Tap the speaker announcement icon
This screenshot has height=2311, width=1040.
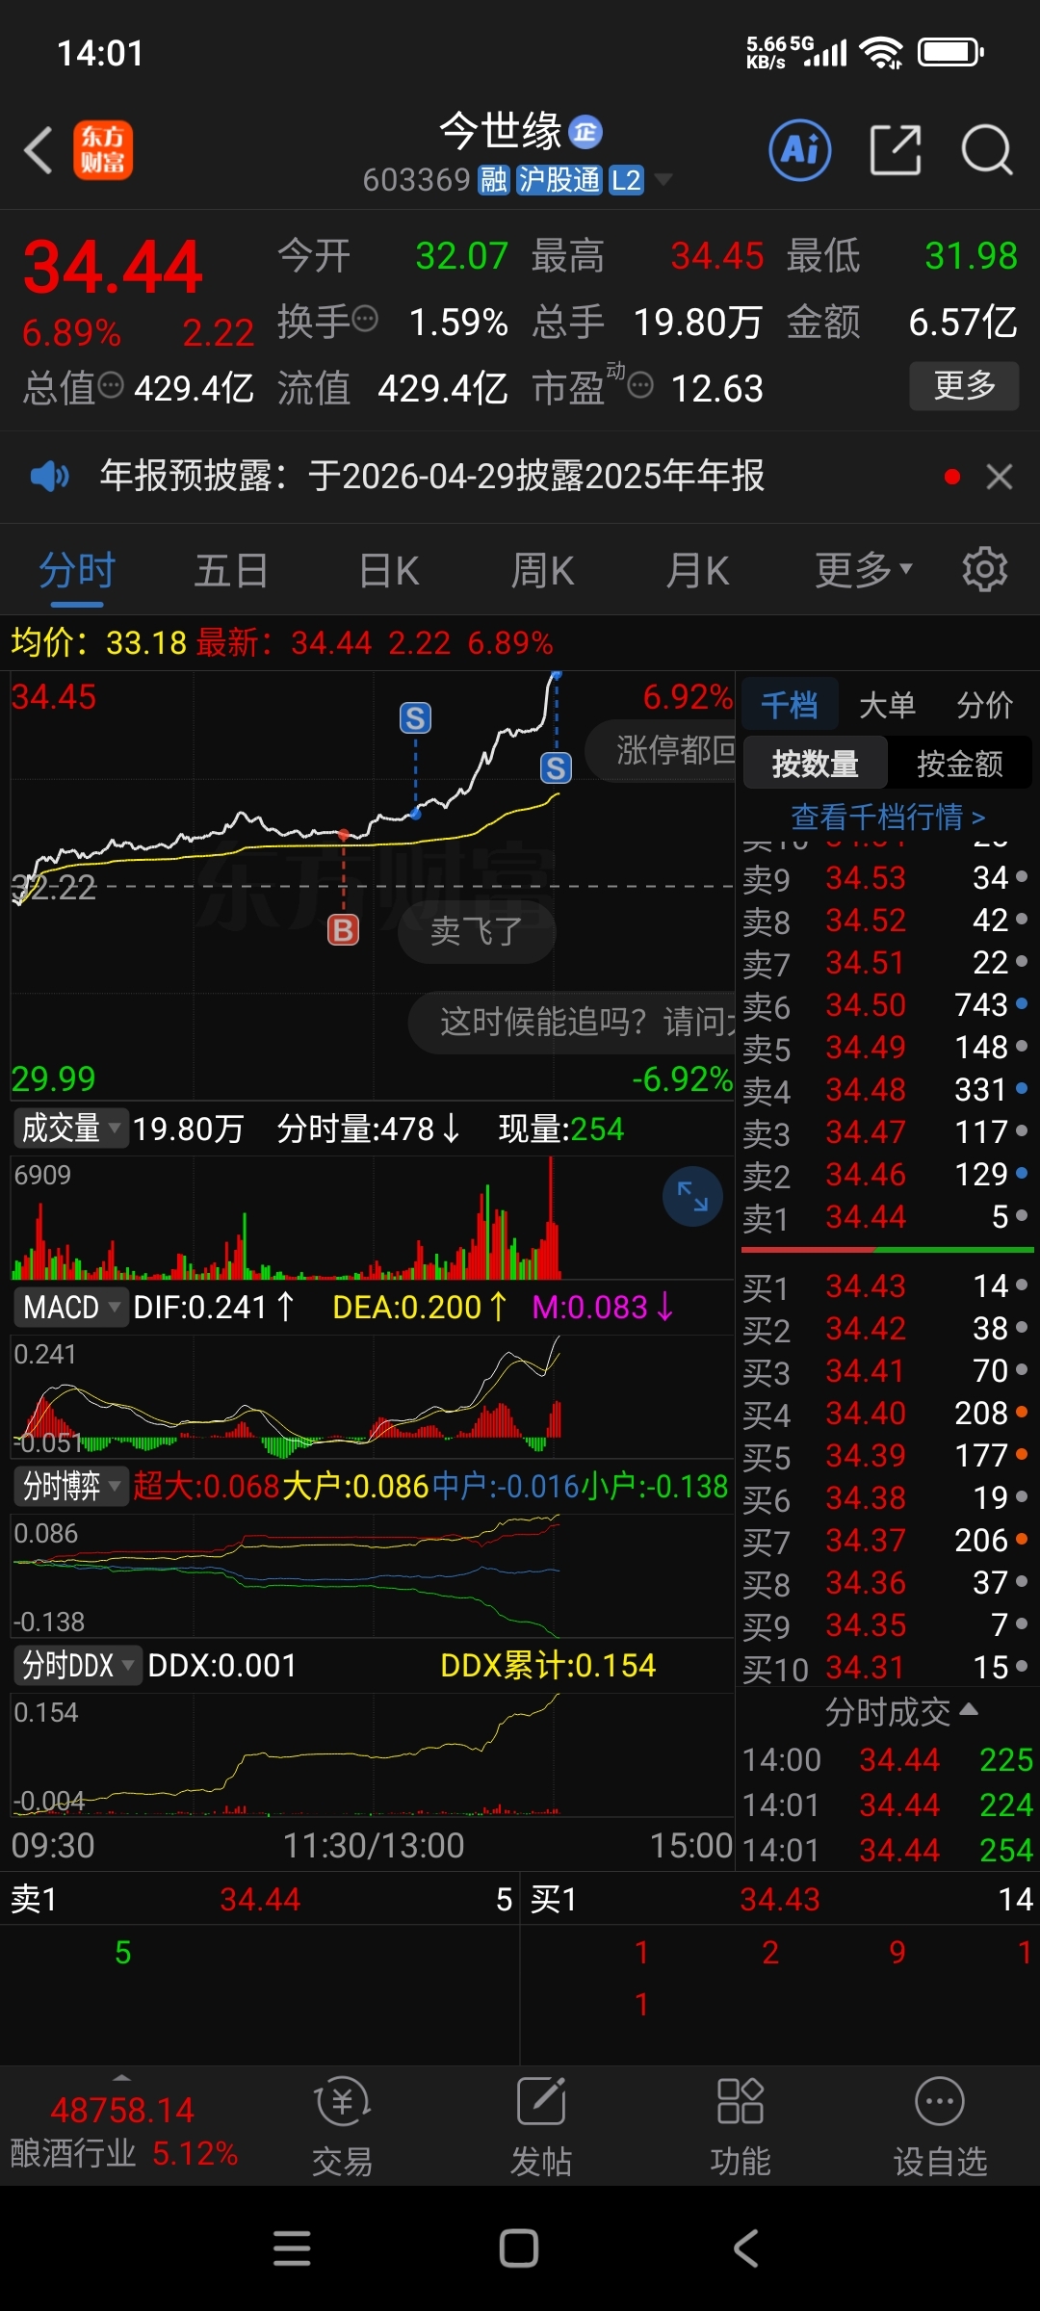pyautogui.click(x=49, y=476)
